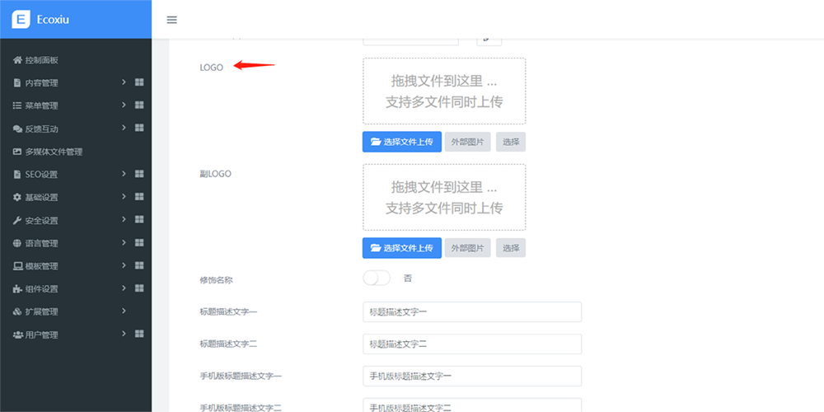
Task: Click the gear icon beside 基础设置
Action: 17,197
